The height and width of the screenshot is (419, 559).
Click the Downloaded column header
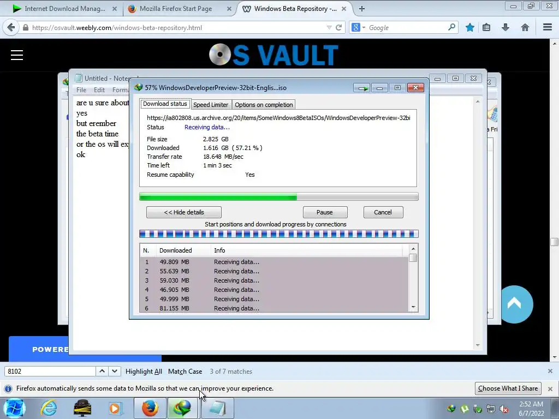[x=183, y=250]
